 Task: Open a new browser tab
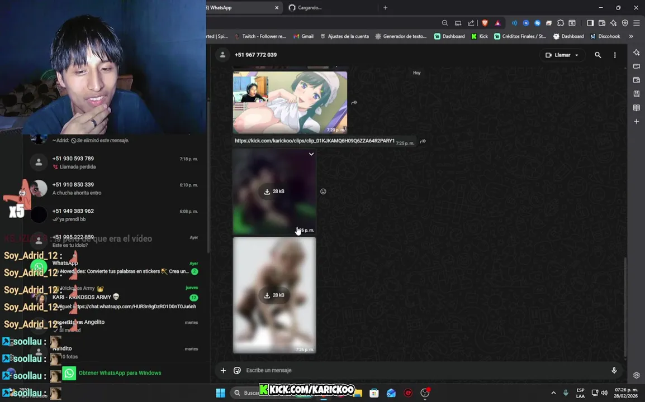(x=386, y=7)
